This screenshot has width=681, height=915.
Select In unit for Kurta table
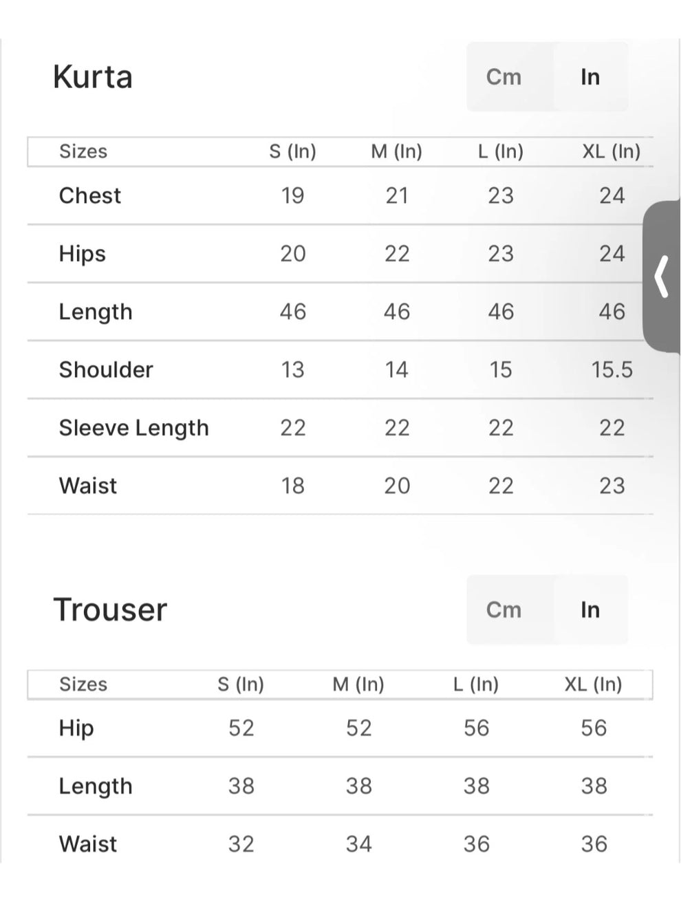[590, 77]
